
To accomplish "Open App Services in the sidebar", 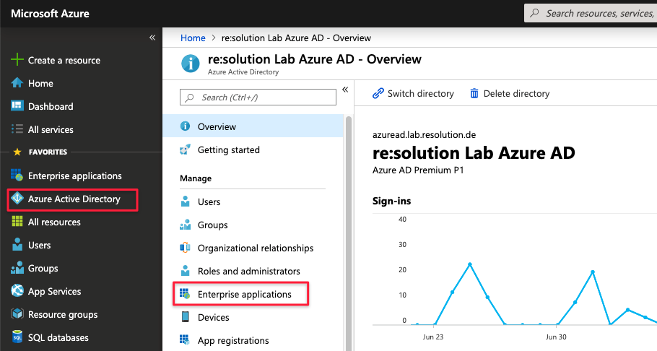I will pyautogui.click(x=81, y=291).
